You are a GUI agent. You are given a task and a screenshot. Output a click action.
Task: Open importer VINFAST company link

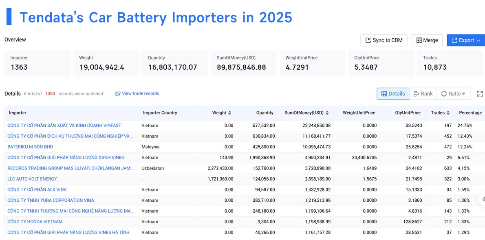(x=64, y=126)
